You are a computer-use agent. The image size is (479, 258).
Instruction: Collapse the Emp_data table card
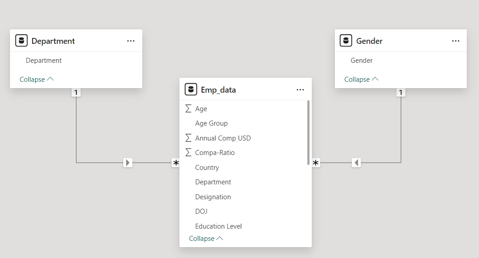pos(206,238)
